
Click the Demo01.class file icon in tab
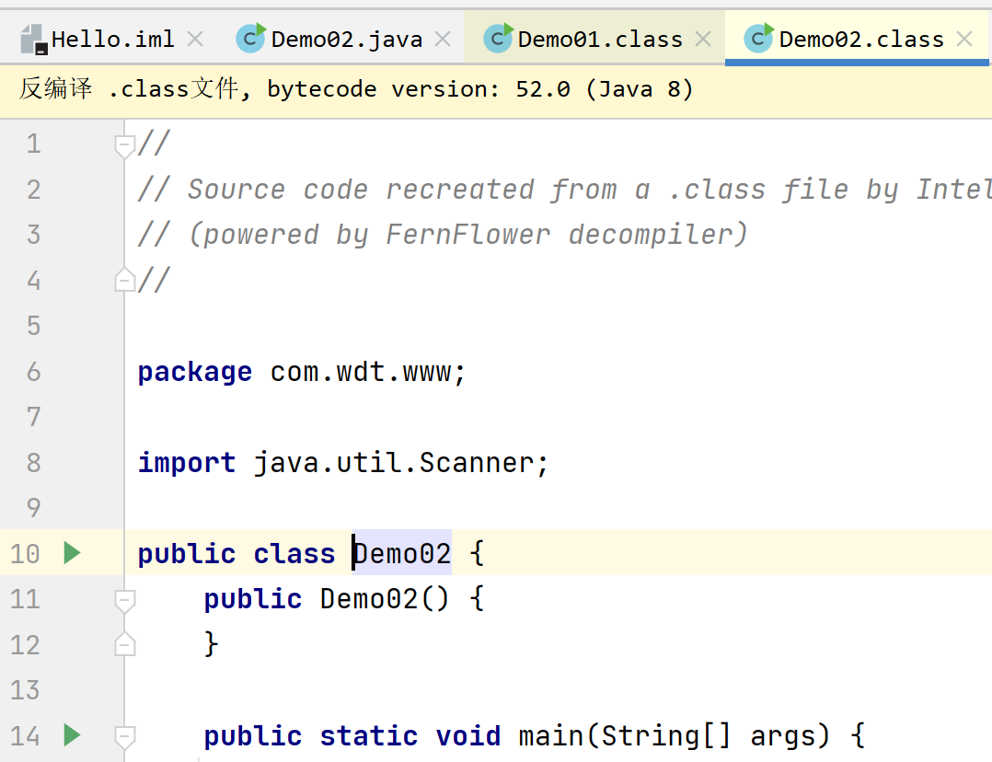(498, 38)
